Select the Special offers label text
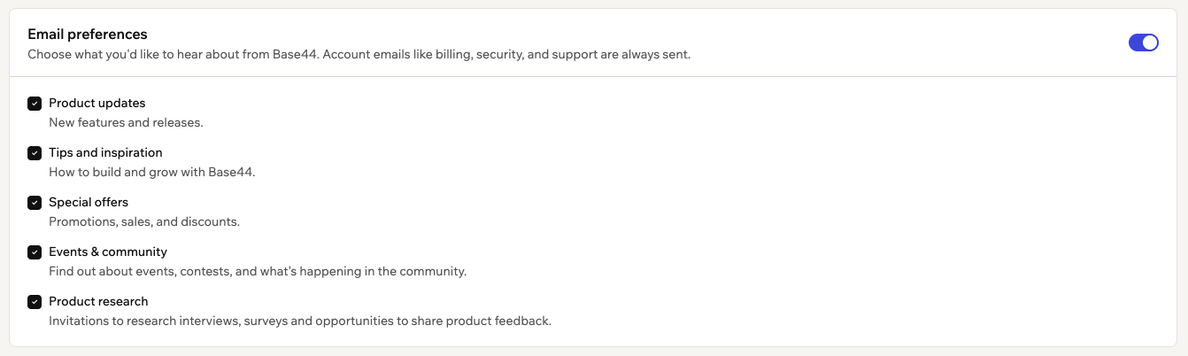The width and height of the screenshot is (1188, 356). [89, 203]
